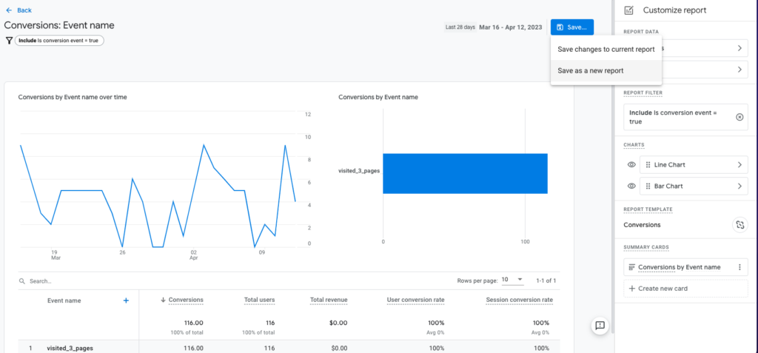Image resolution: width=758 pixels, height=353 pixels.
Task: Expand Line Chart options chevron
Action: click(739, 165)
